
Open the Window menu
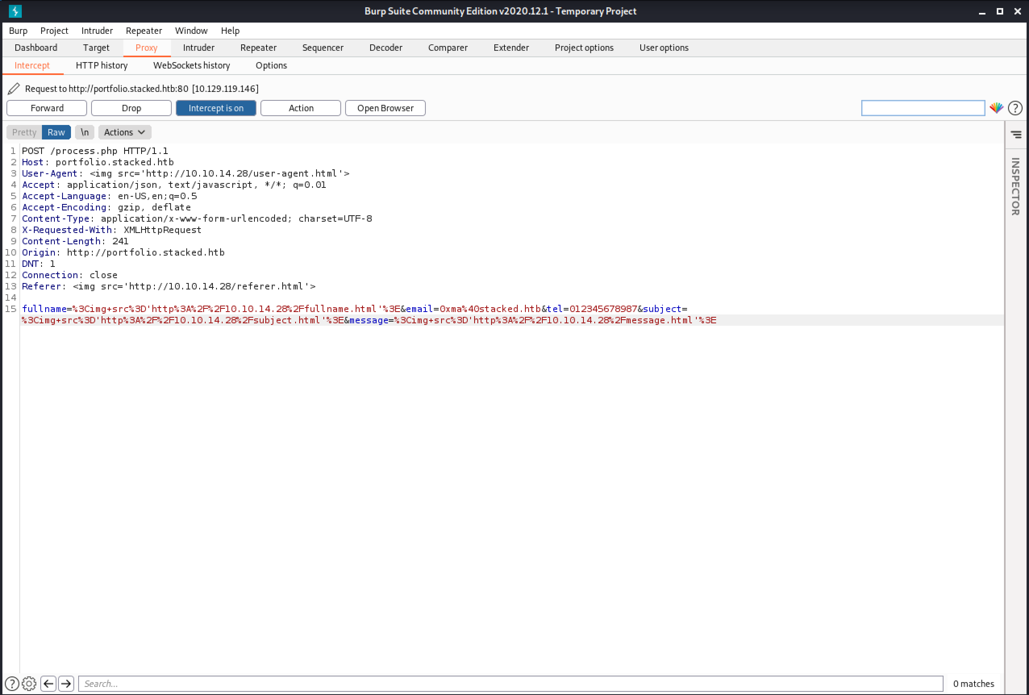[x=191, y=31]
